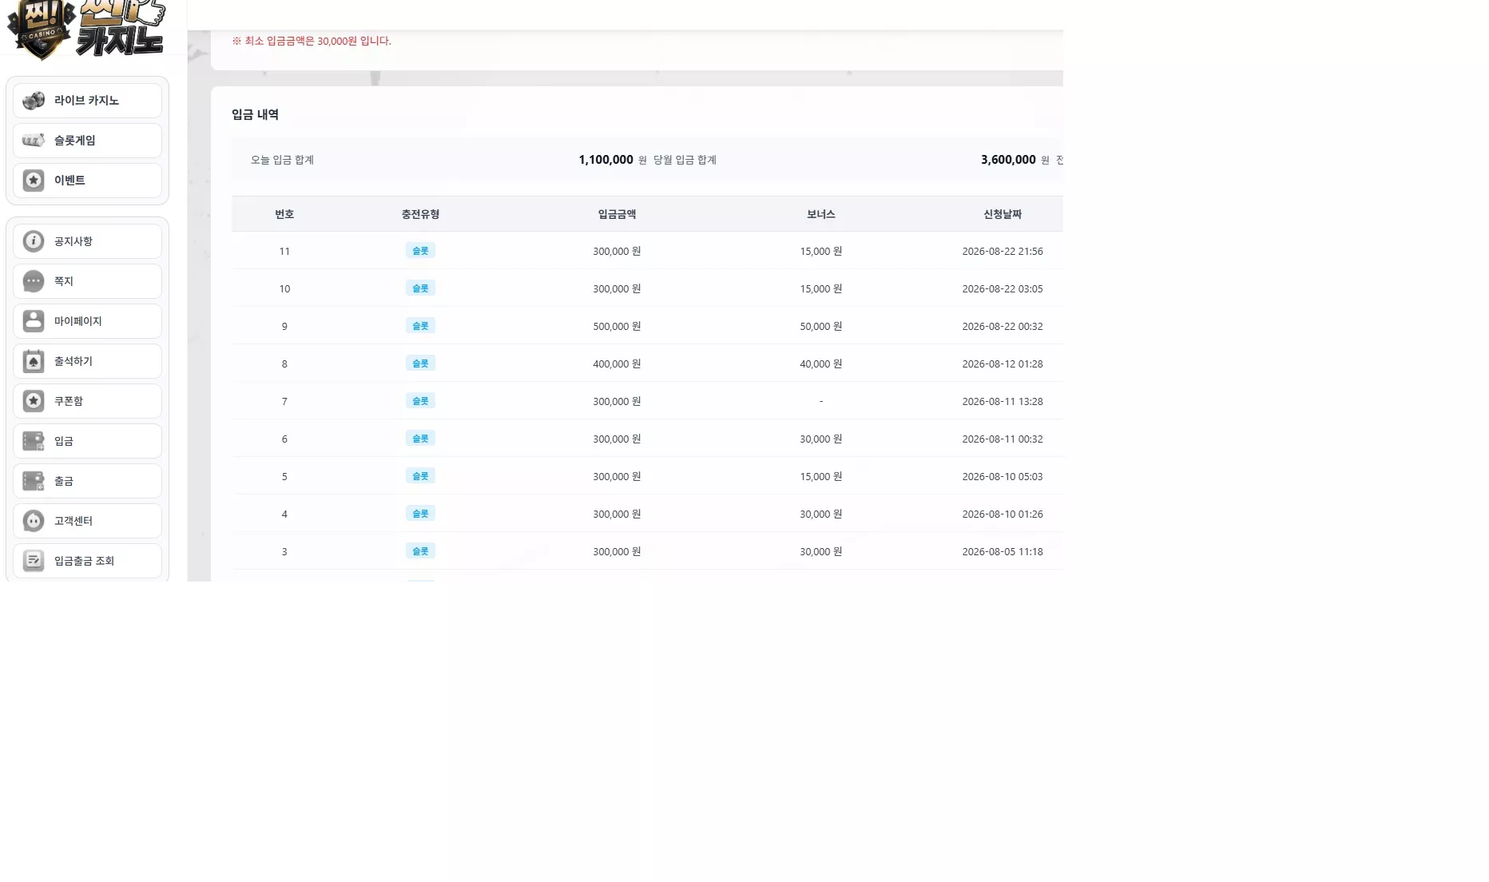The width and height of the screenshot is (1489, 882).
Task: Click the 충전유형 column header
Action: [420, 214]
